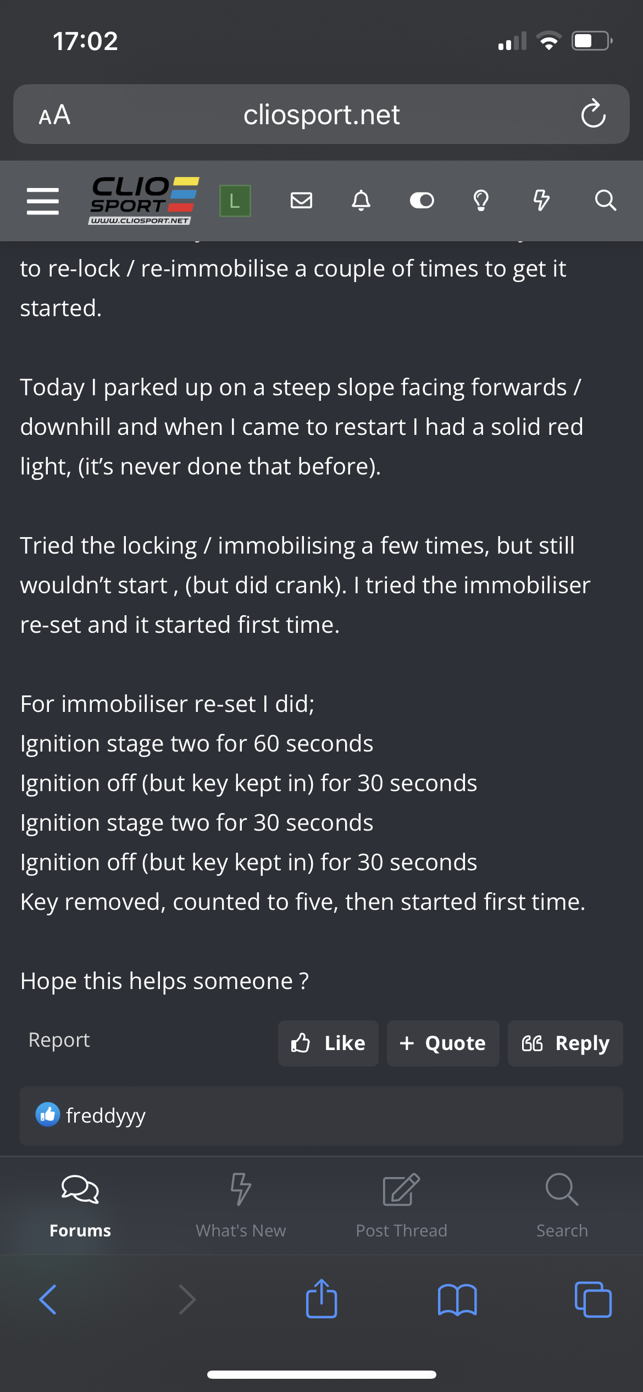The image size is (643, 1392).
Task: Add post to multi-quote with + Quote
Action: 443,1043
